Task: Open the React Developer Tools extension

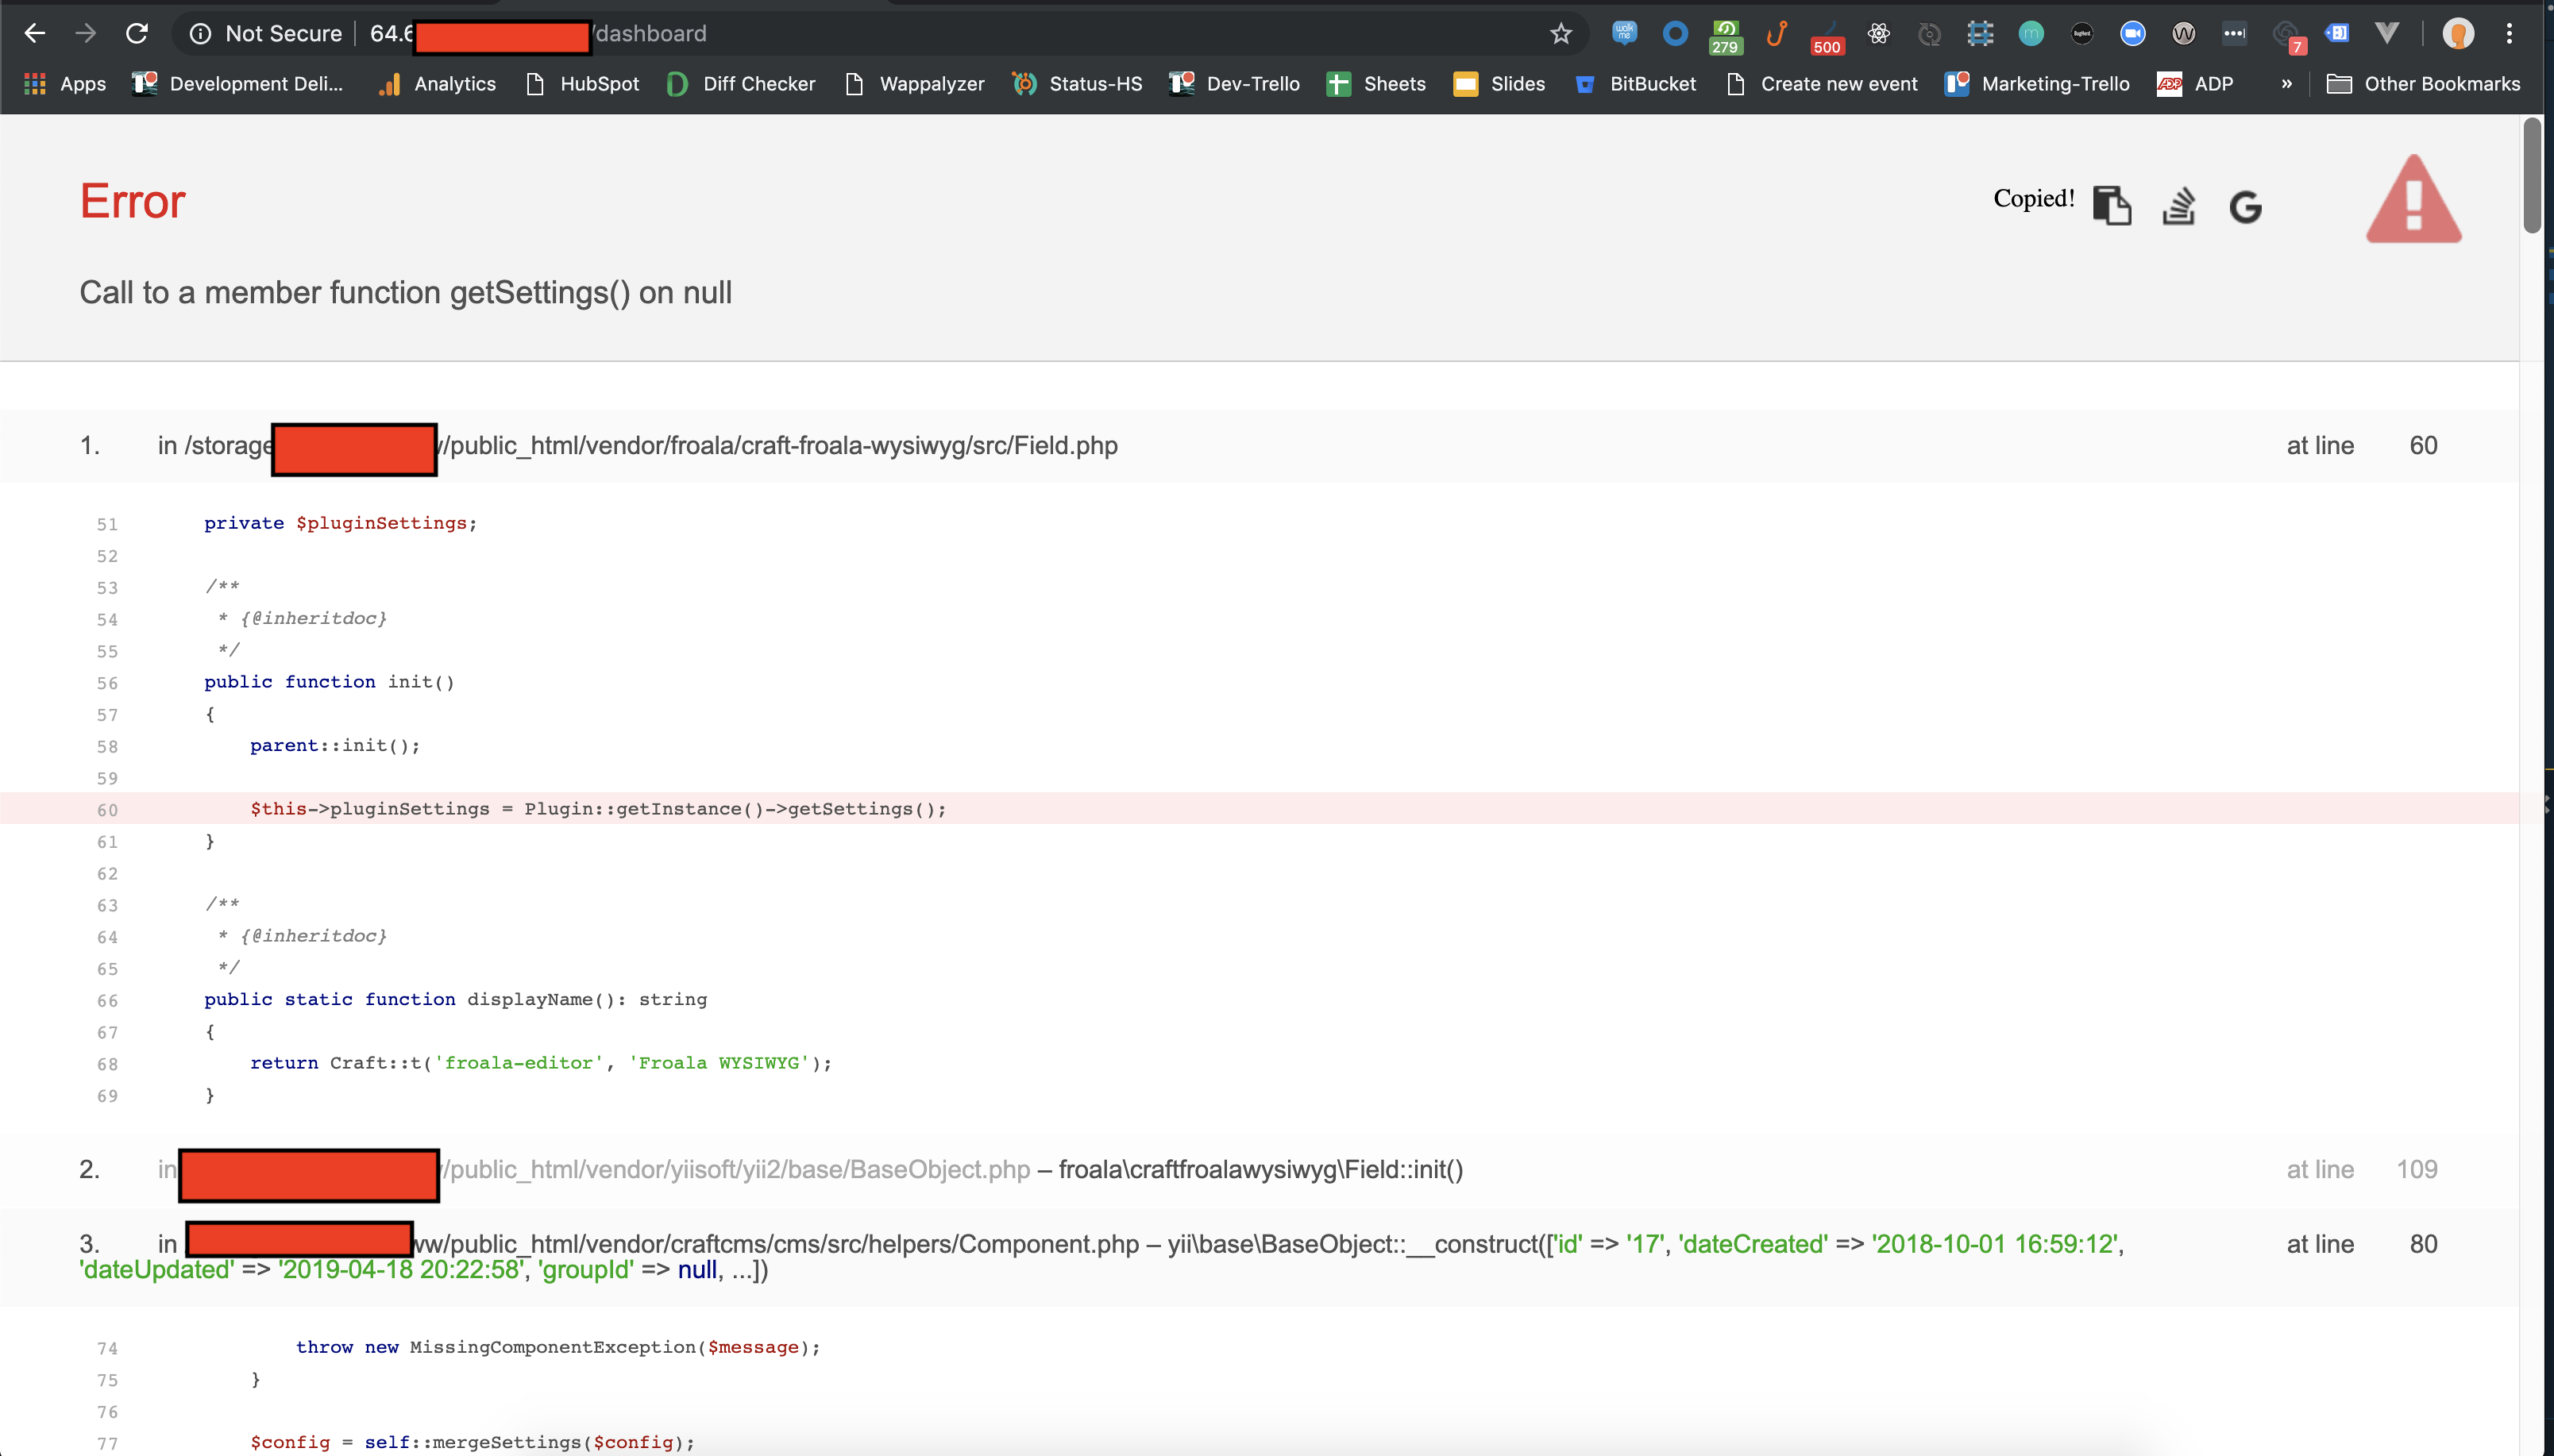Action: [1880, 33]
